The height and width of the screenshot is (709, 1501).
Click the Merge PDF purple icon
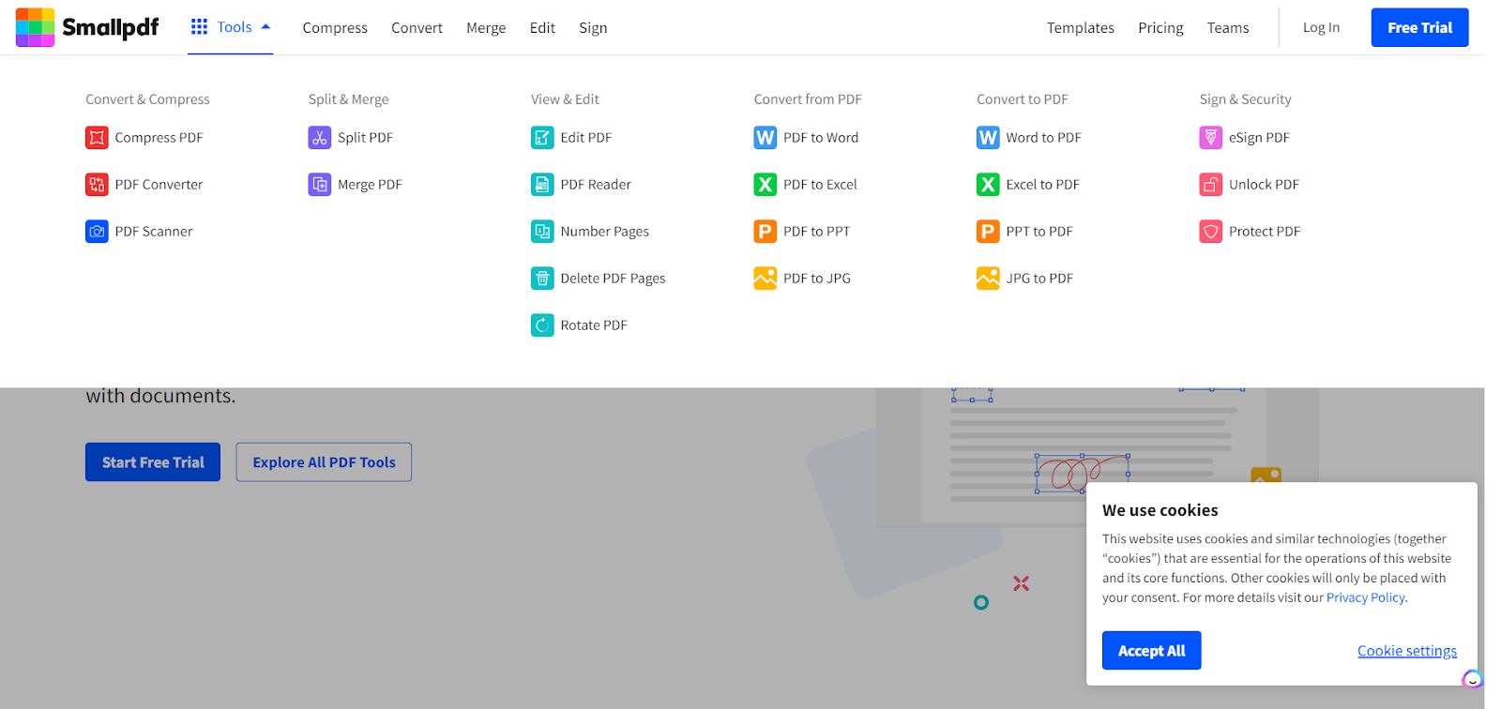coord(320,185)
